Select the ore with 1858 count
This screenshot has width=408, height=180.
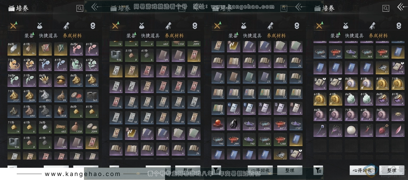pos(60,111)
